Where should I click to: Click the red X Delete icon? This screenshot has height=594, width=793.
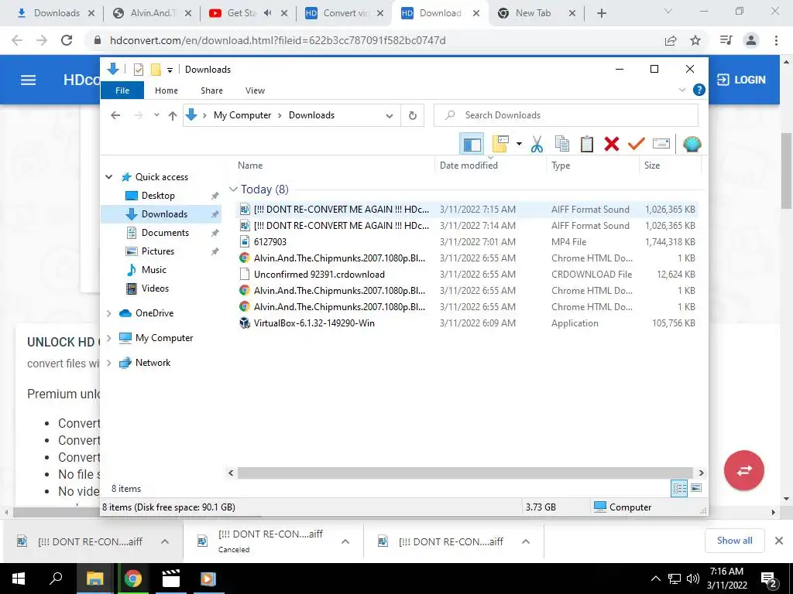pos(612,144)
